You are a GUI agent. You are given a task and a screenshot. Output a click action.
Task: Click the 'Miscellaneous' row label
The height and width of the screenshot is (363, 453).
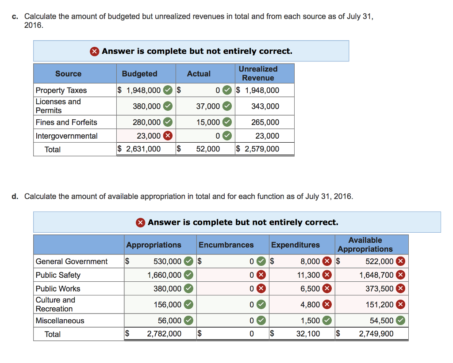pos(60,321)
